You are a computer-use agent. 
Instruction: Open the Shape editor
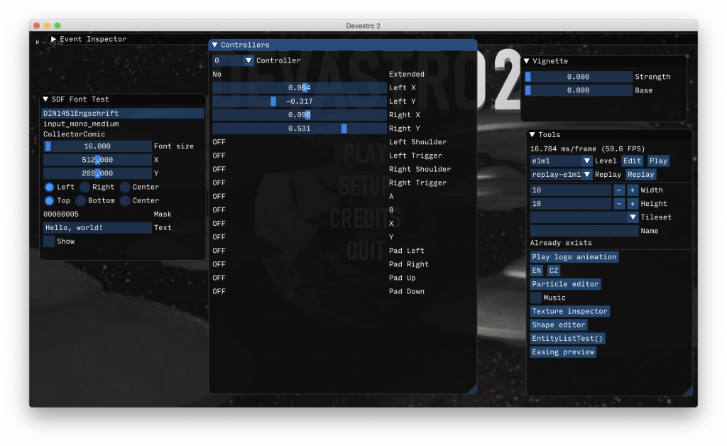[x=559, y=325]
